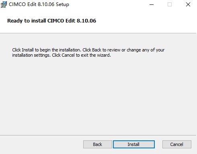Close the setup window with X
The height and width of the screenshot is (154, 197).
coord(188,4)
